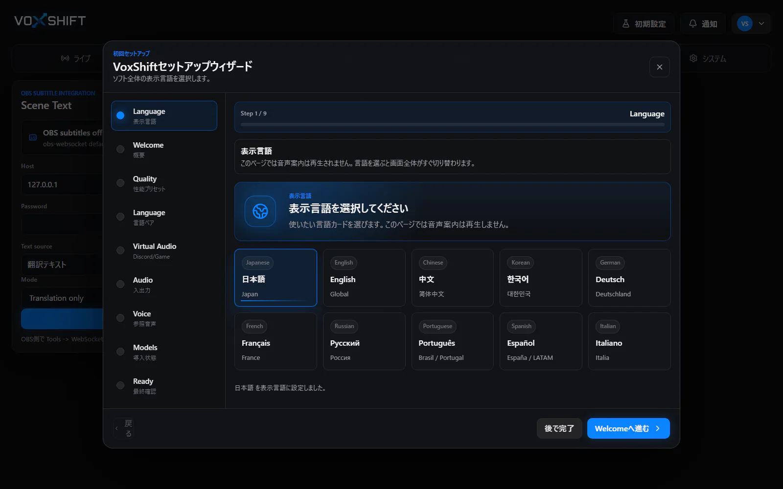
Task: Choose the English Global language card
Action: (364, 278)
